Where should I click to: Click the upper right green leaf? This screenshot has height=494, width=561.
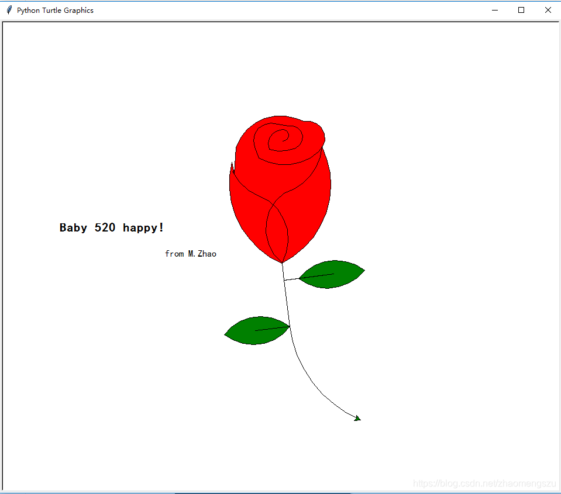pos(332,275)
